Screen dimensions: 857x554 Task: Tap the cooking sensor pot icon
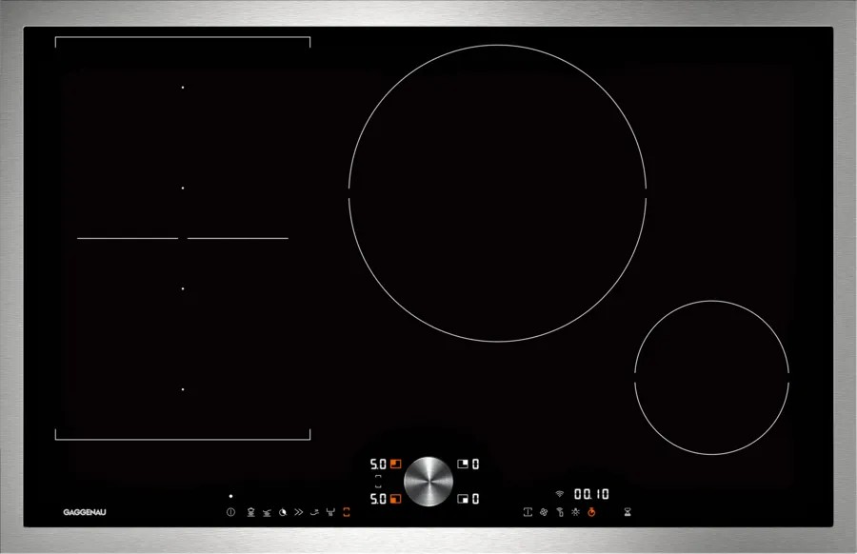tap(250, 512)
